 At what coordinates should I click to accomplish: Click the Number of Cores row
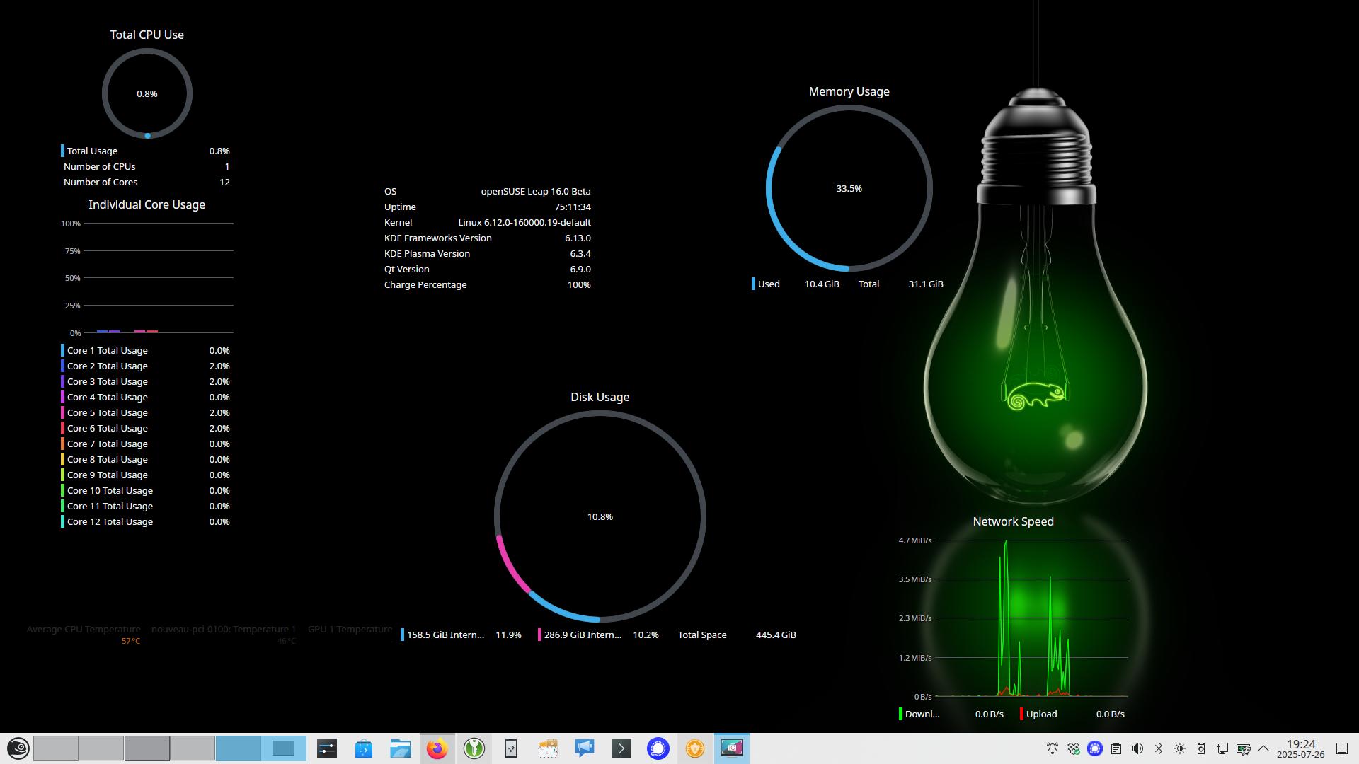[146, 182]
